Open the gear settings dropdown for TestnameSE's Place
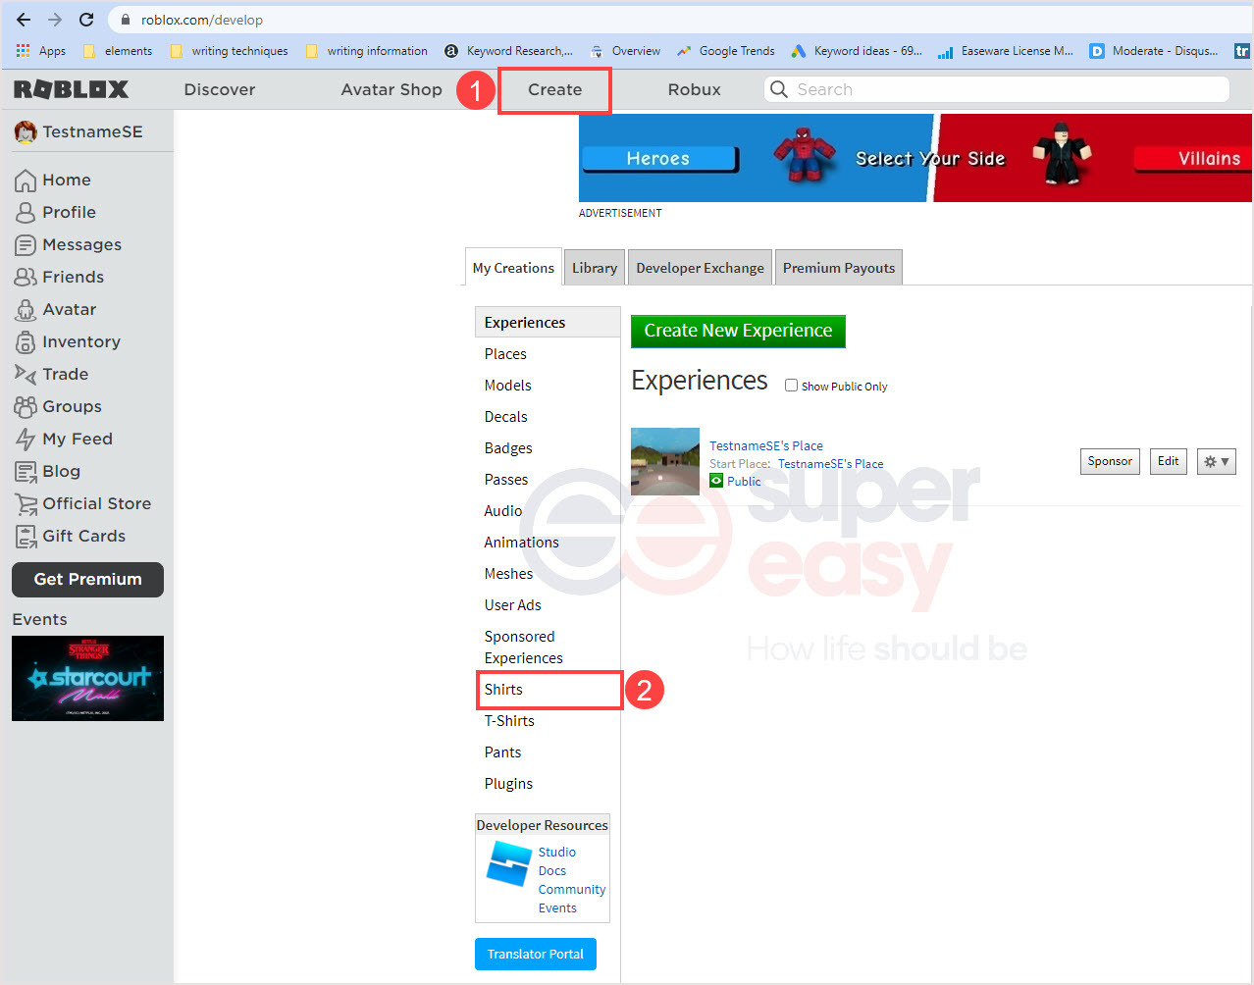Viewport: 1254px width, 985px height. [x=1216, y=461]
